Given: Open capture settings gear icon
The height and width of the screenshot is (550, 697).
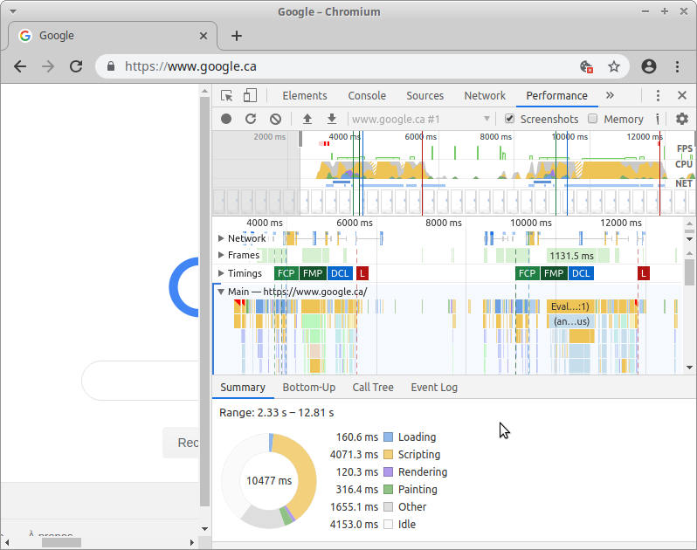Looking at the screenshot, I should click(x=682, y=119).
